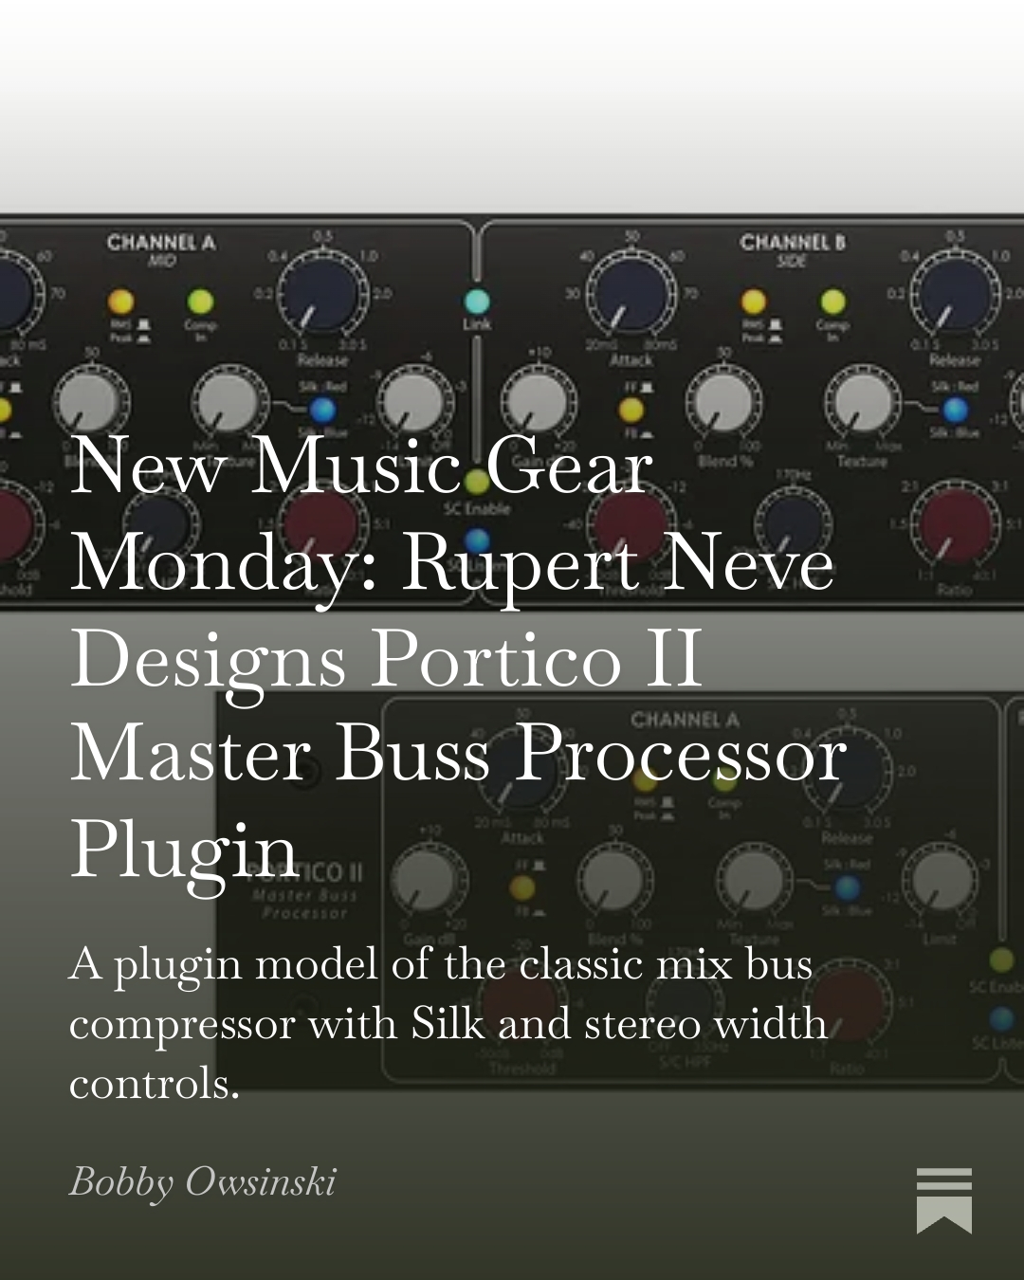Image resolution: width=1024 pixels, height=1280 pixels.
Task: Toggle Channel A RMS/Peak yellow button
Action: 120,302
